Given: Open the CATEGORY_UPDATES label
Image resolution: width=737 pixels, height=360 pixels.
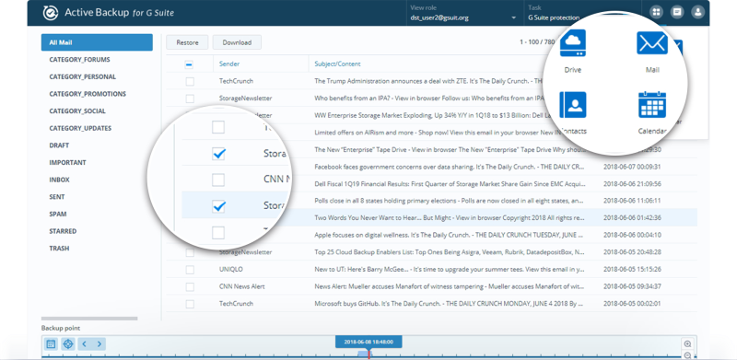Looking at the screenshot, I should tap(80, 128).
